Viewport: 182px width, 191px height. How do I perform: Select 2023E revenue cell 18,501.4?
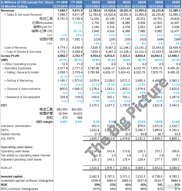pos(125,10)
